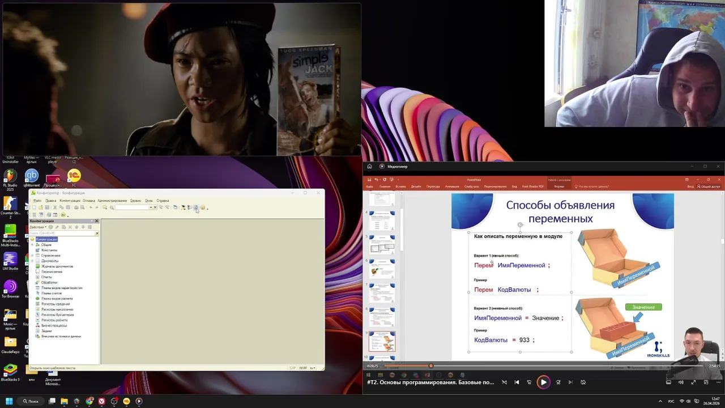Open the "Администрирование" menu in Configurator
Image resolution: width=725 pixels, height=408 pixels.
click(112, 201)
